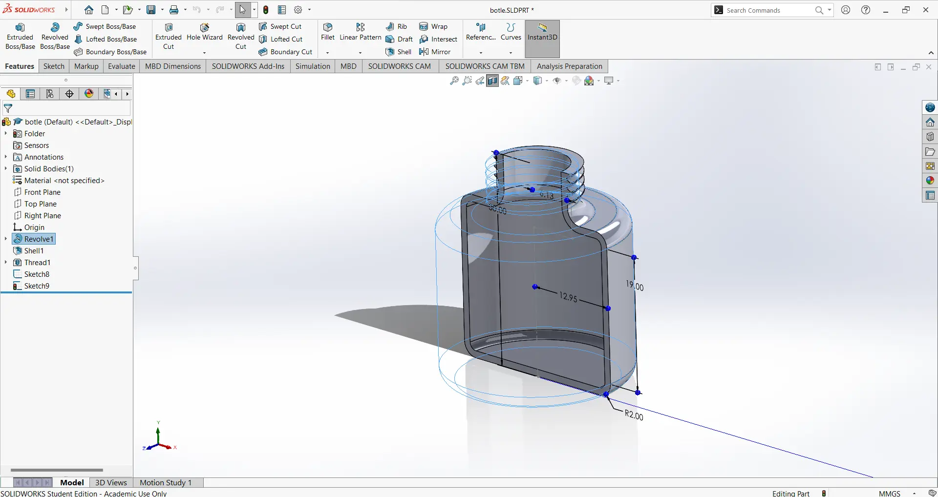Click the R2.00 radius dimension
This screenshot has width=938, height=497.
(634, 415)
